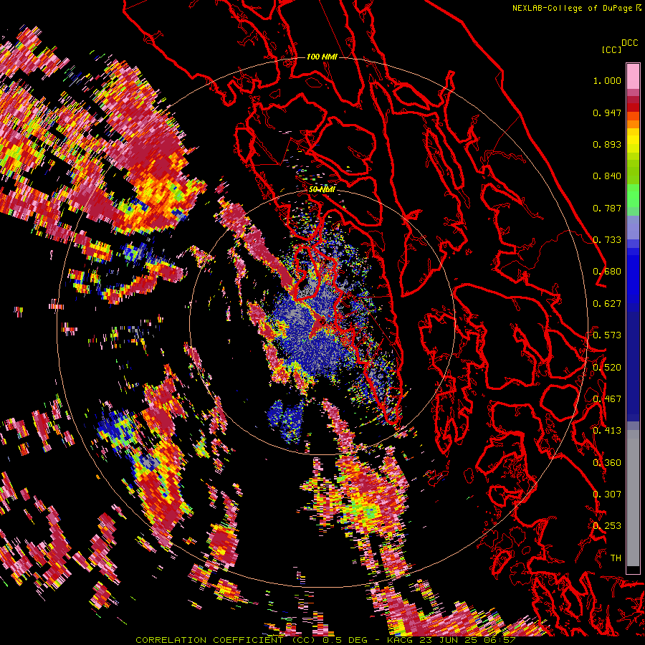Click the KACG station identifier text
The image size is (645, 645).
[399, 640]
